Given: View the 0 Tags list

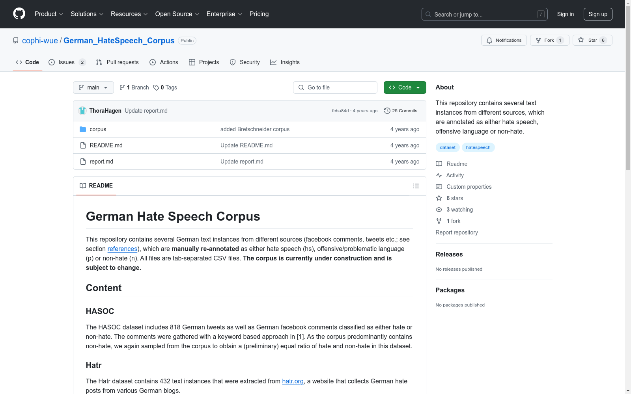Looking at the screenshot, I should tap(165, 87).
